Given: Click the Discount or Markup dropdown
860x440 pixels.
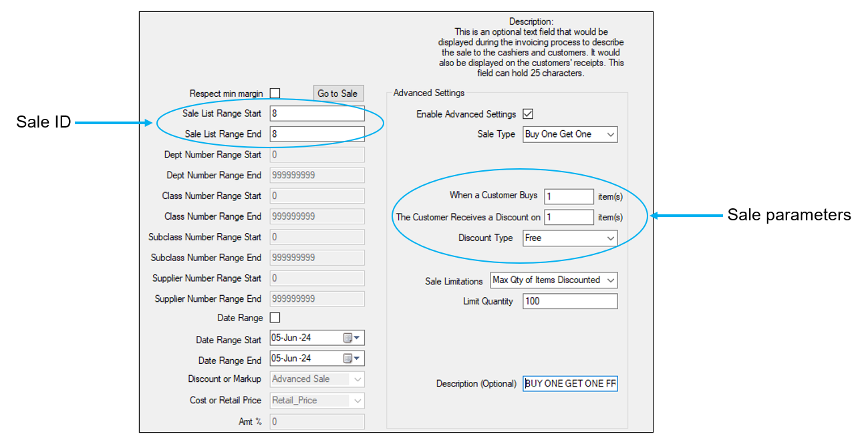Looking at the screenshot, I should coord(317,379).
